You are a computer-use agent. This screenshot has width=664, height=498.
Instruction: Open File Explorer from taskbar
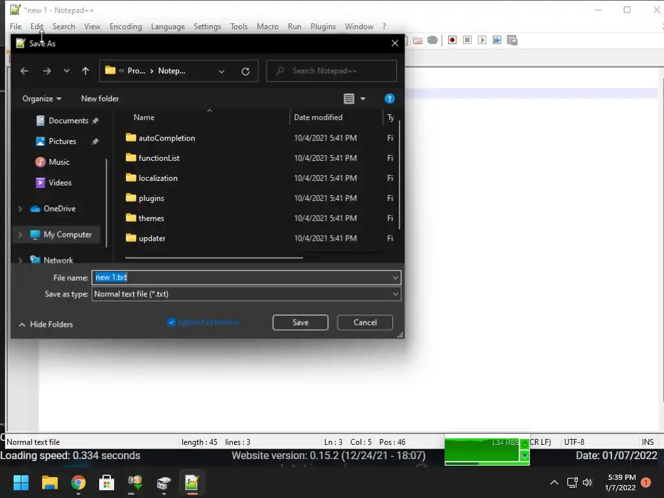(x=49, y=482)
